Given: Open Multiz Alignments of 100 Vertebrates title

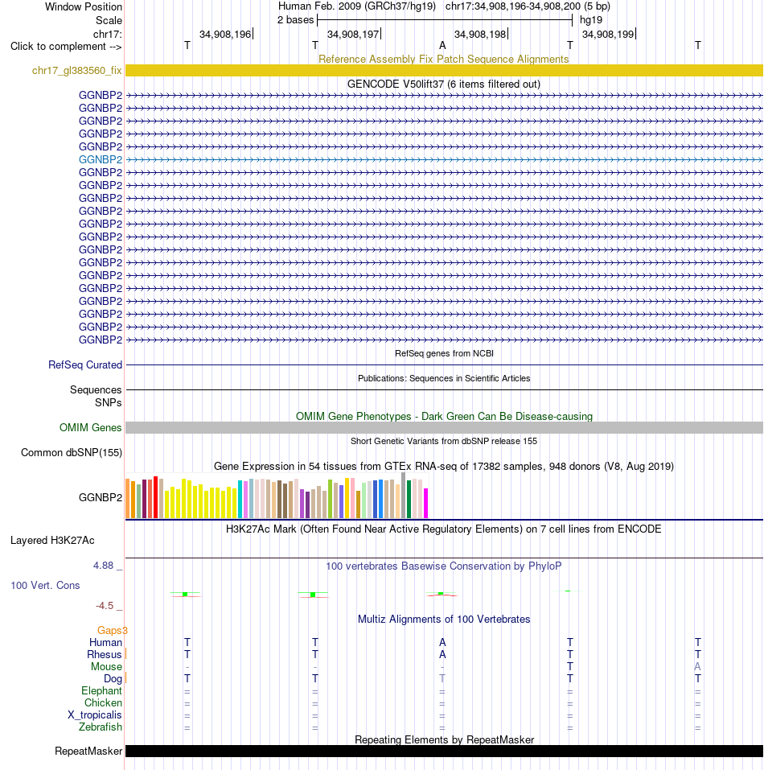Looking at the screenshot, I should [444, 620].
